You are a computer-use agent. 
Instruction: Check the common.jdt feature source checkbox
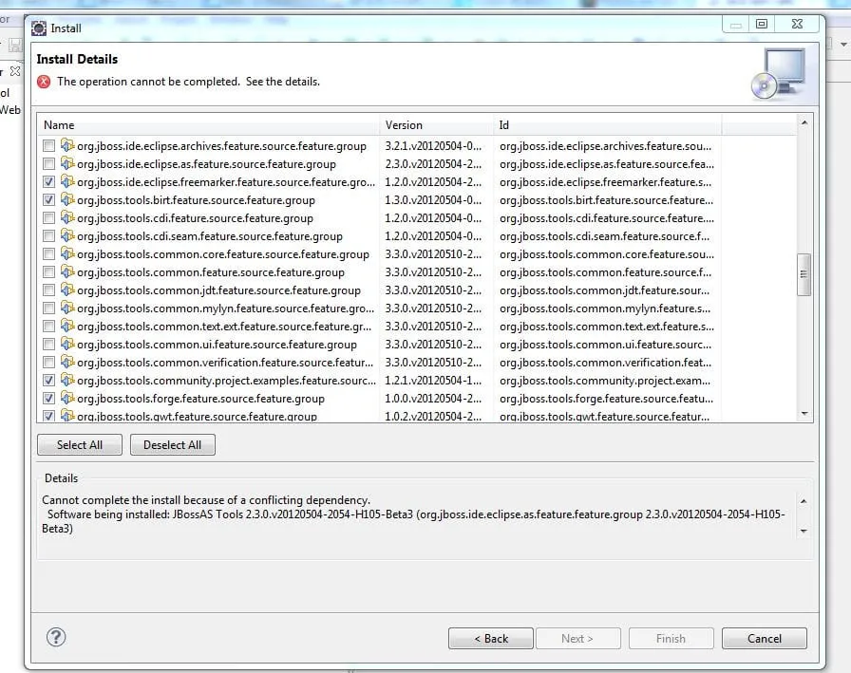pos(48,290)
